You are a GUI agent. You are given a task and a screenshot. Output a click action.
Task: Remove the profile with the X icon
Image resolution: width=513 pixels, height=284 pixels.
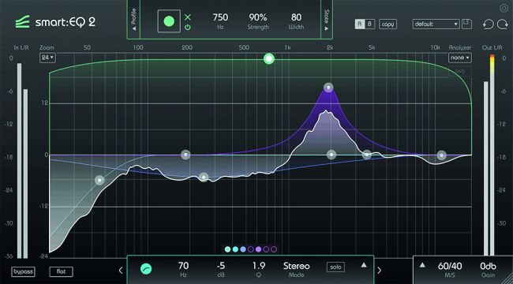[188, 17]
